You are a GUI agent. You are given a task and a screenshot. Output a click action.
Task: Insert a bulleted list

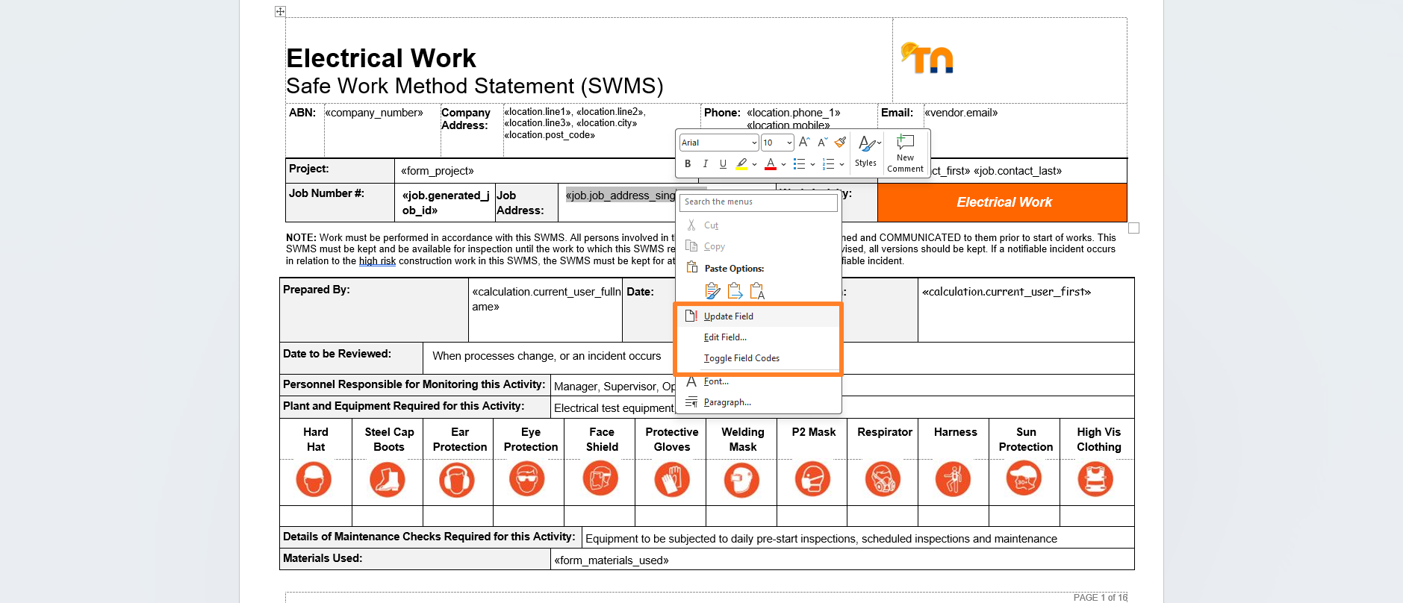coord(799,163)
